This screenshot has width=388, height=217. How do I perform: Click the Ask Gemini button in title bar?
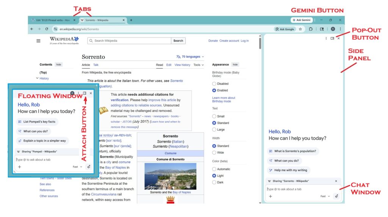point(302,20)
